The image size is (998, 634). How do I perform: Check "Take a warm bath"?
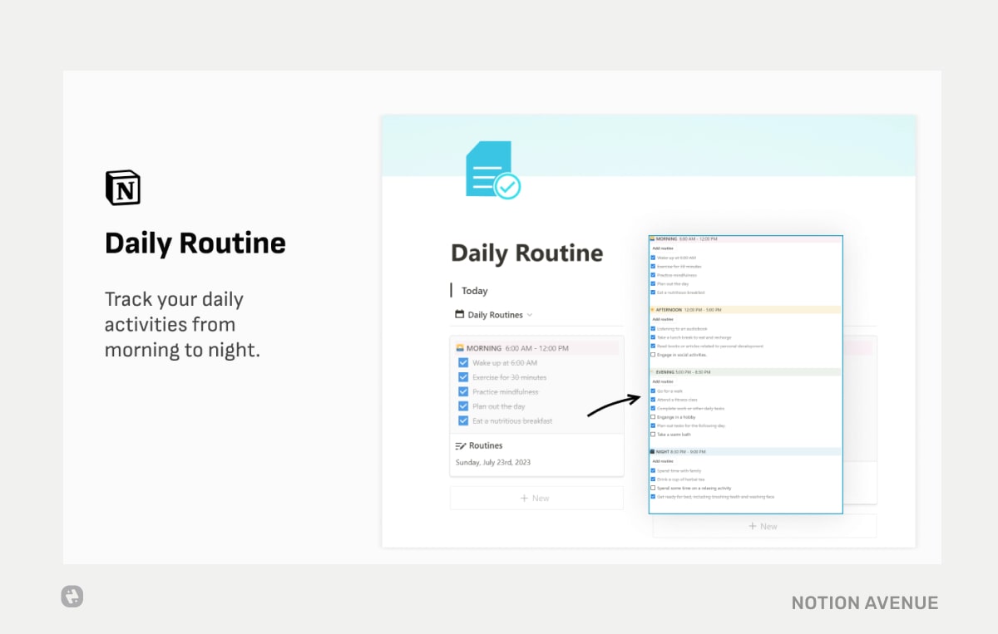pyautogui.click(x=652, y=435)
